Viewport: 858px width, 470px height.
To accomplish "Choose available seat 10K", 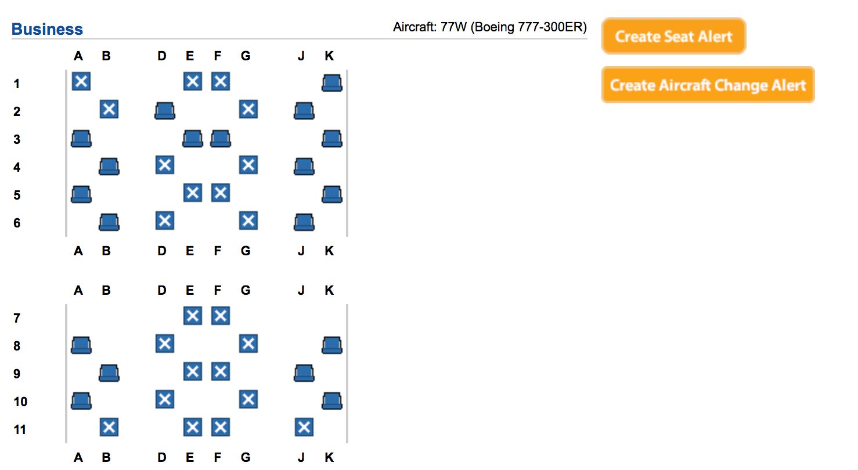I will point(332,401).
